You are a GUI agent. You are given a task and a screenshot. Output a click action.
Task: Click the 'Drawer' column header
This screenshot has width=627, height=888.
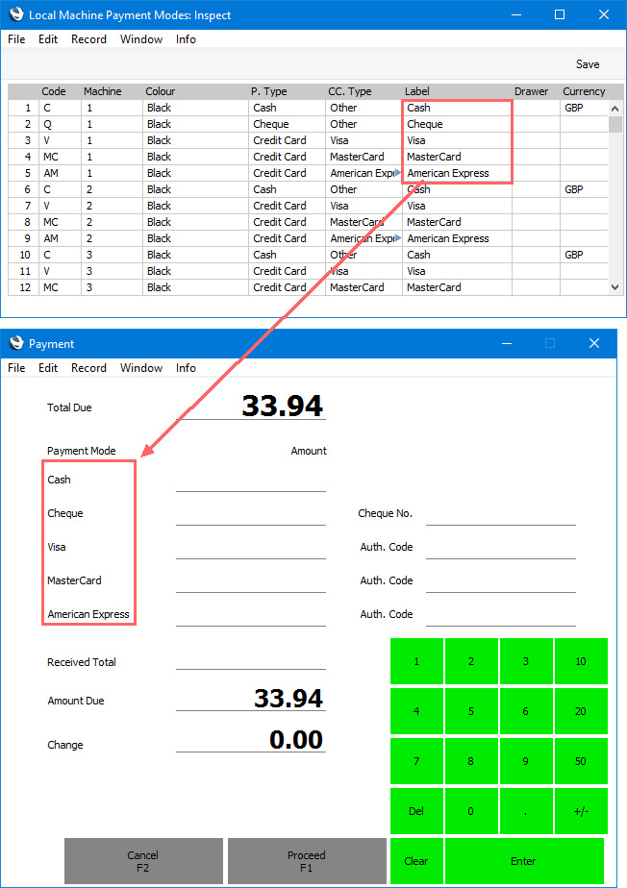pyautogui.click(x=531, y=91)
